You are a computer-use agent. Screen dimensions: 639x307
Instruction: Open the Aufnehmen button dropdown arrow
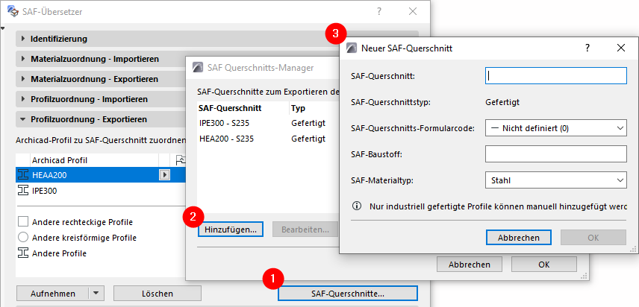pos(96,294)
